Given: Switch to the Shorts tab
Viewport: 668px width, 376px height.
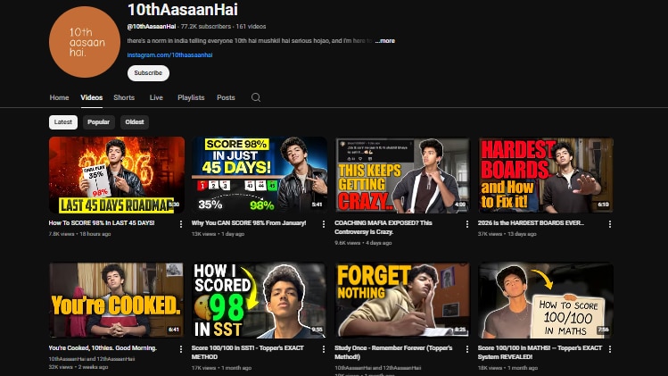Looking at the screenshot, I should [124, 97].
